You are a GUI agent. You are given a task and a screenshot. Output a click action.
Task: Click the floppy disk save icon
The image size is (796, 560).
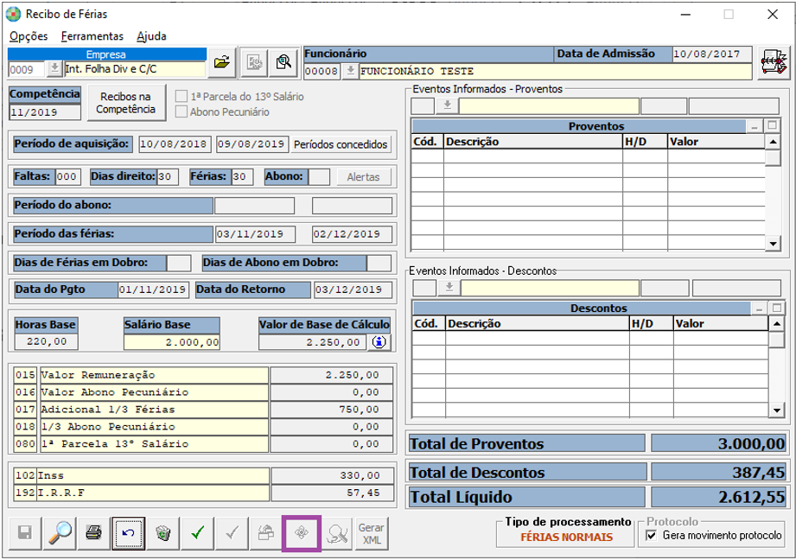(x=25, y=533)
